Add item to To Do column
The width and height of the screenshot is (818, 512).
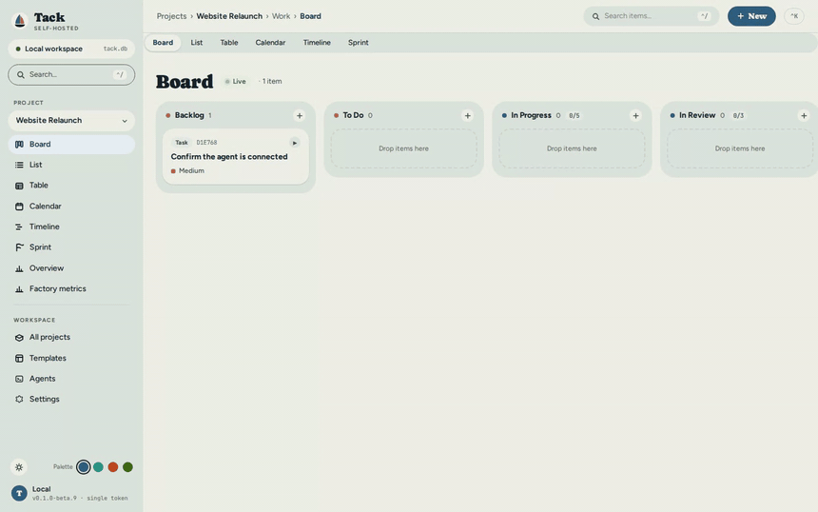point(467,116)
